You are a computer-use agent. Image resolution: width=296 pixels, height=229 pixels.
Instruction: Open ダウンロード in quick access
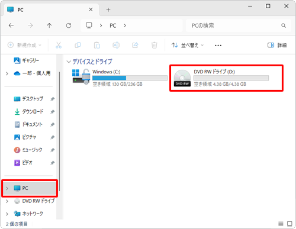coord(33,112)
